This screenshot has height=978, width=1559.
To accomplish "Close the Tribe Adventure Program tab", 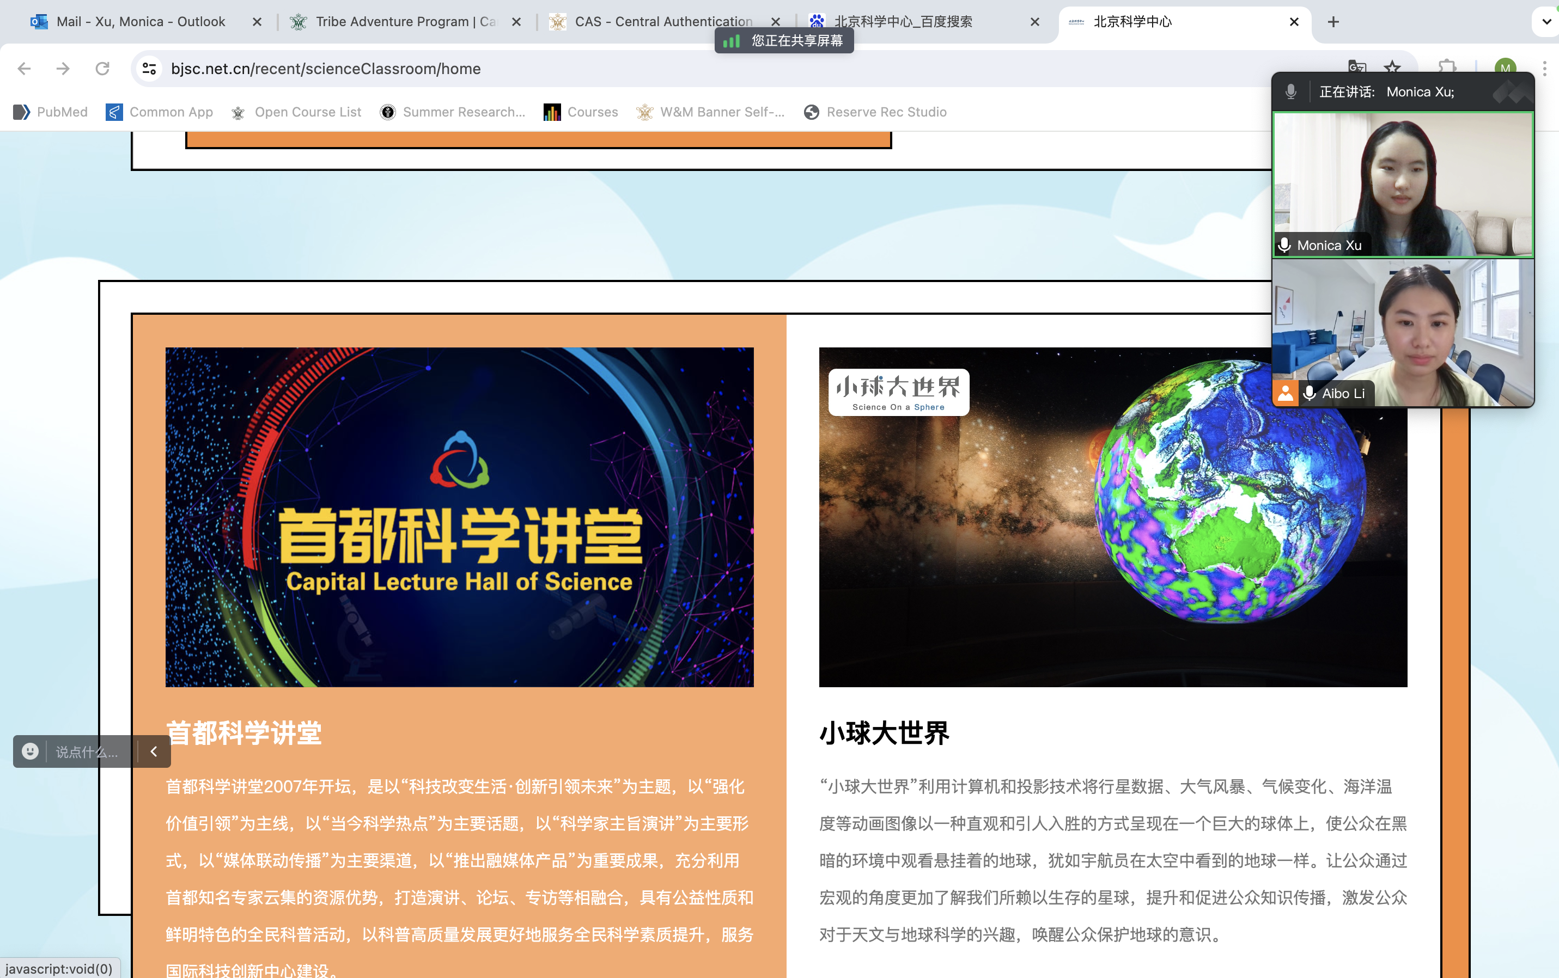I will [x=516, y=22].
